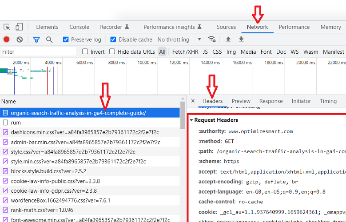
Task: Click the request list vertical scrollbar
Action: (183, 115)
